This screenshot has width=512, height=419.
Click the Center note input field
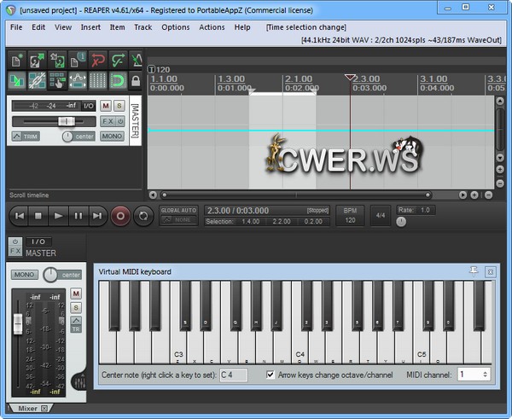233,375
